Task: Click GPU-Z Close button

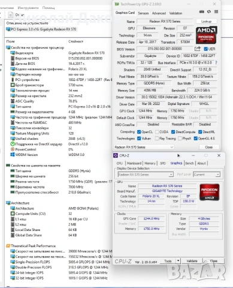Action: [209, 147]
